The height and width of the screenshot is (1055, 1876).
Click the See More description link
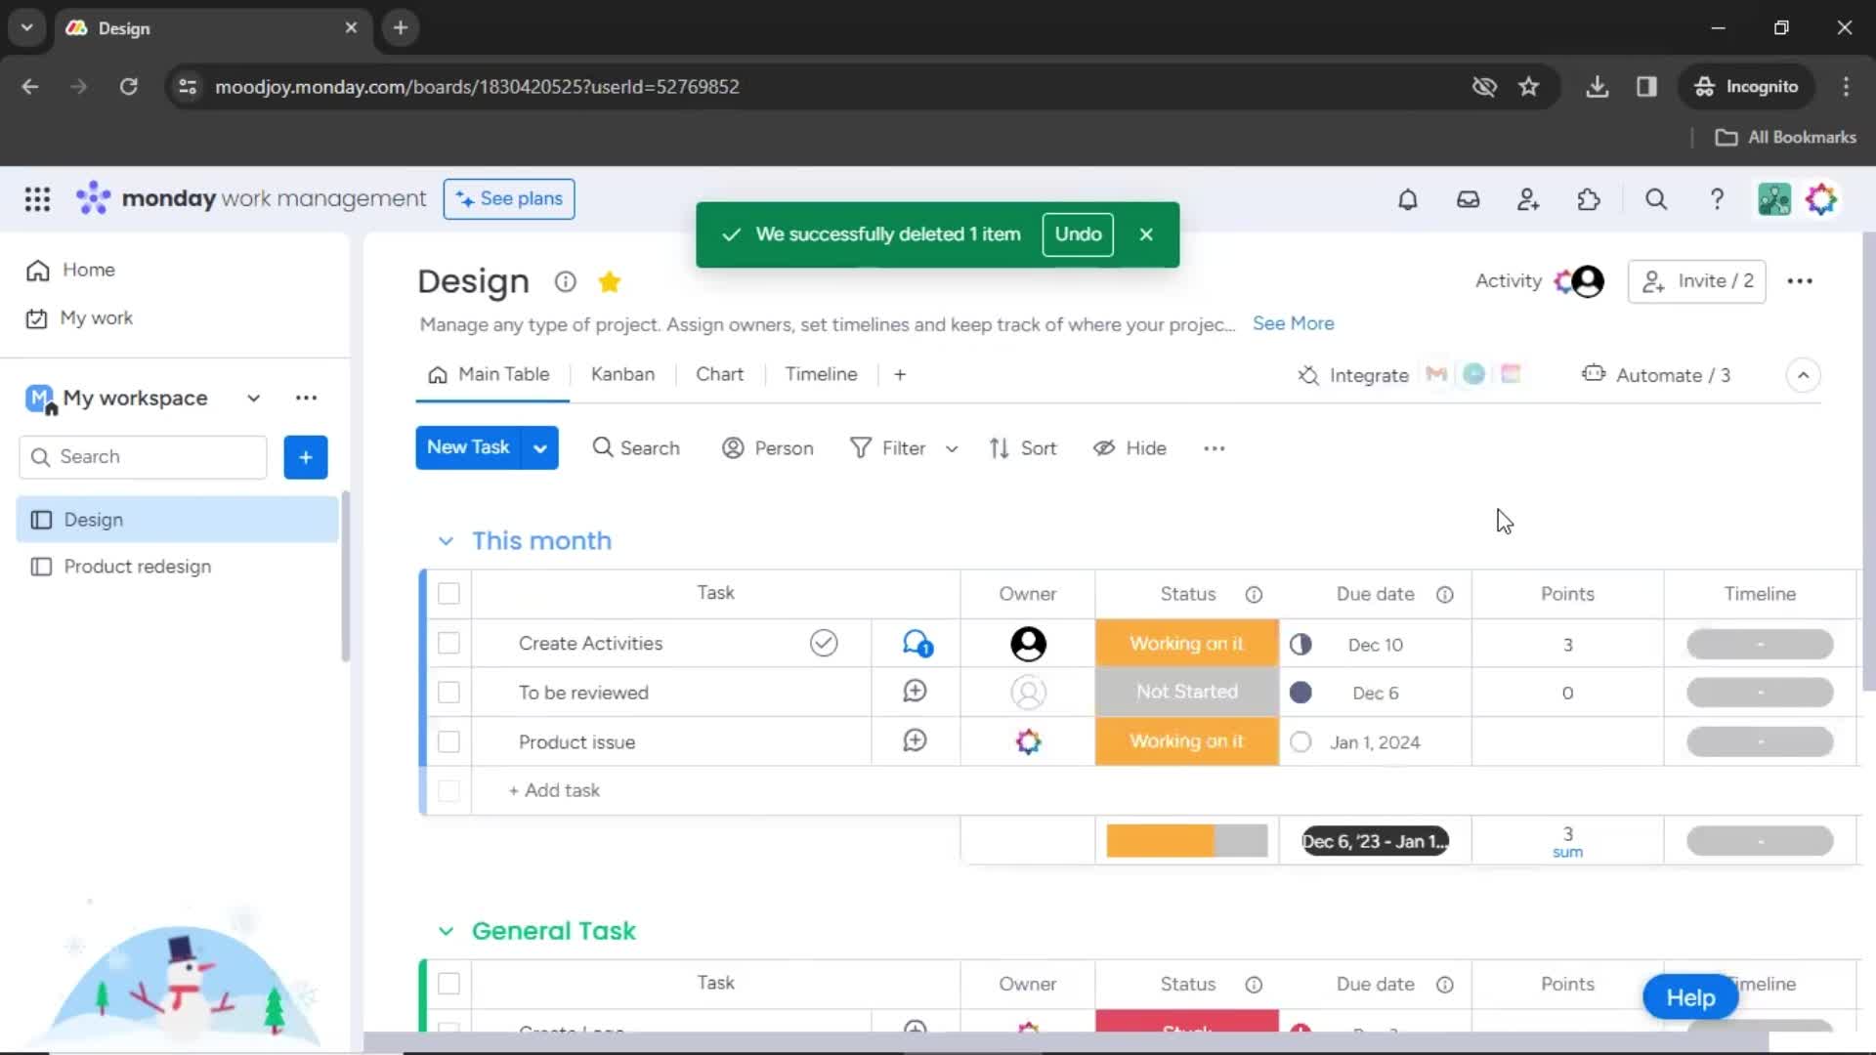[1295, 323]
